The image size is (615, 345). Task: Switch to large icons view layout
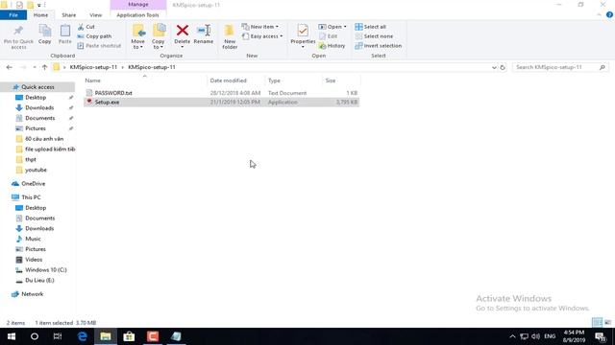[x=608, y=322]
